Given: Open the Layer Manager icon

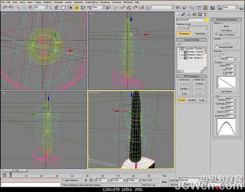Looking at the screenshot, I should click(192, 8).
